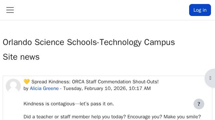Open the block drawer on right edge
The height and width of the screenshot is (120, 215).
point(210,78)
